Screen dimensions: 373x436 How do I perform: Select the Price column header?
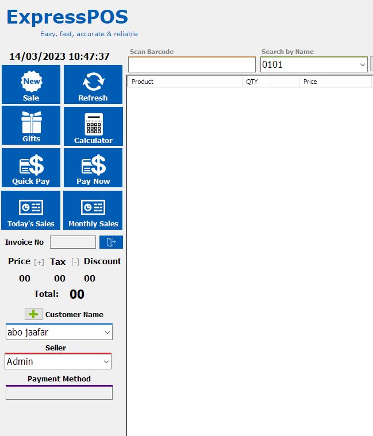click(336, 82)
